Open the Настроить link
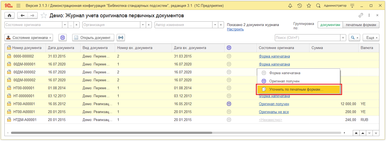 pos(235,29)
